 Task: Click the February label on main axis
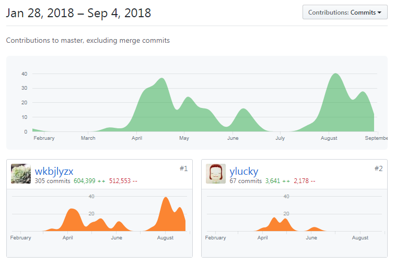[x=44, y=138]
